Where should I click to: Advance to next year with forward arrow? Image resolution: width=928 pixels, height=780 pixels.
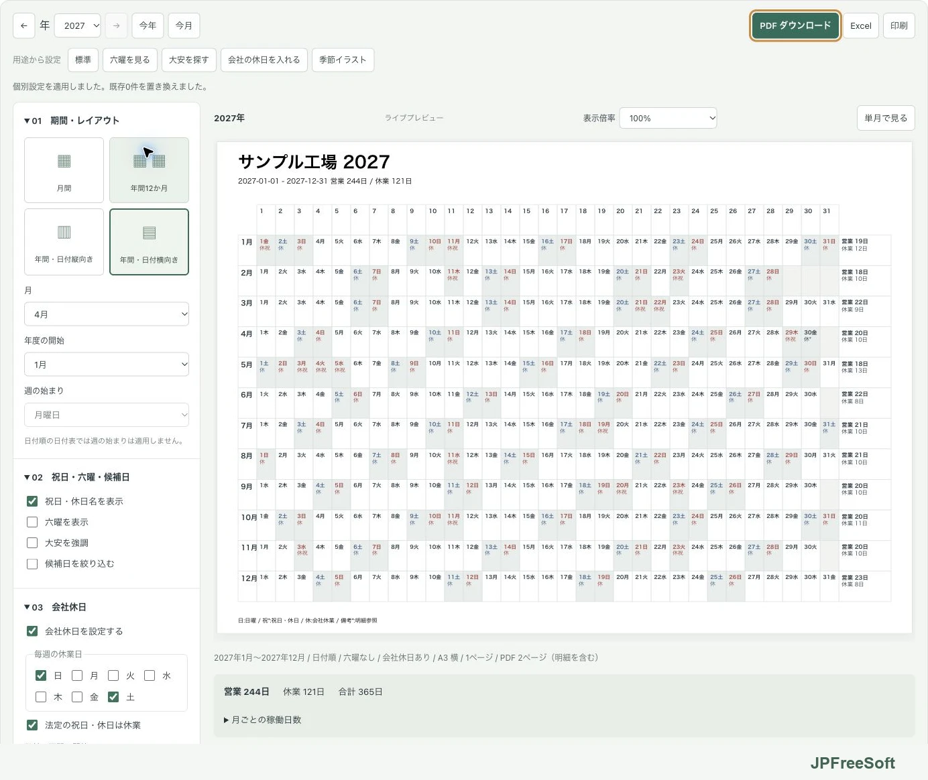116,25
